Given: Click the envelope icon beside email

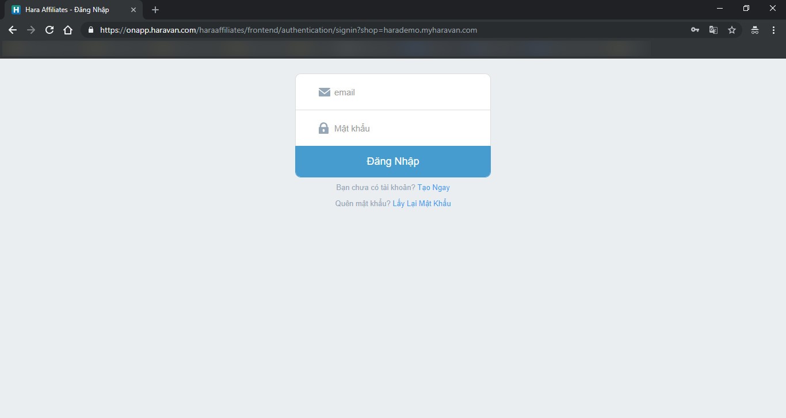Looking at the screenshot, I should click(x=325, y=92).
